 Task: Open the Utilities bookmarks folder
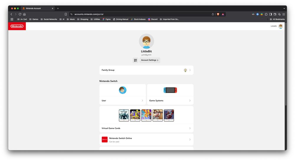[95, 19]
